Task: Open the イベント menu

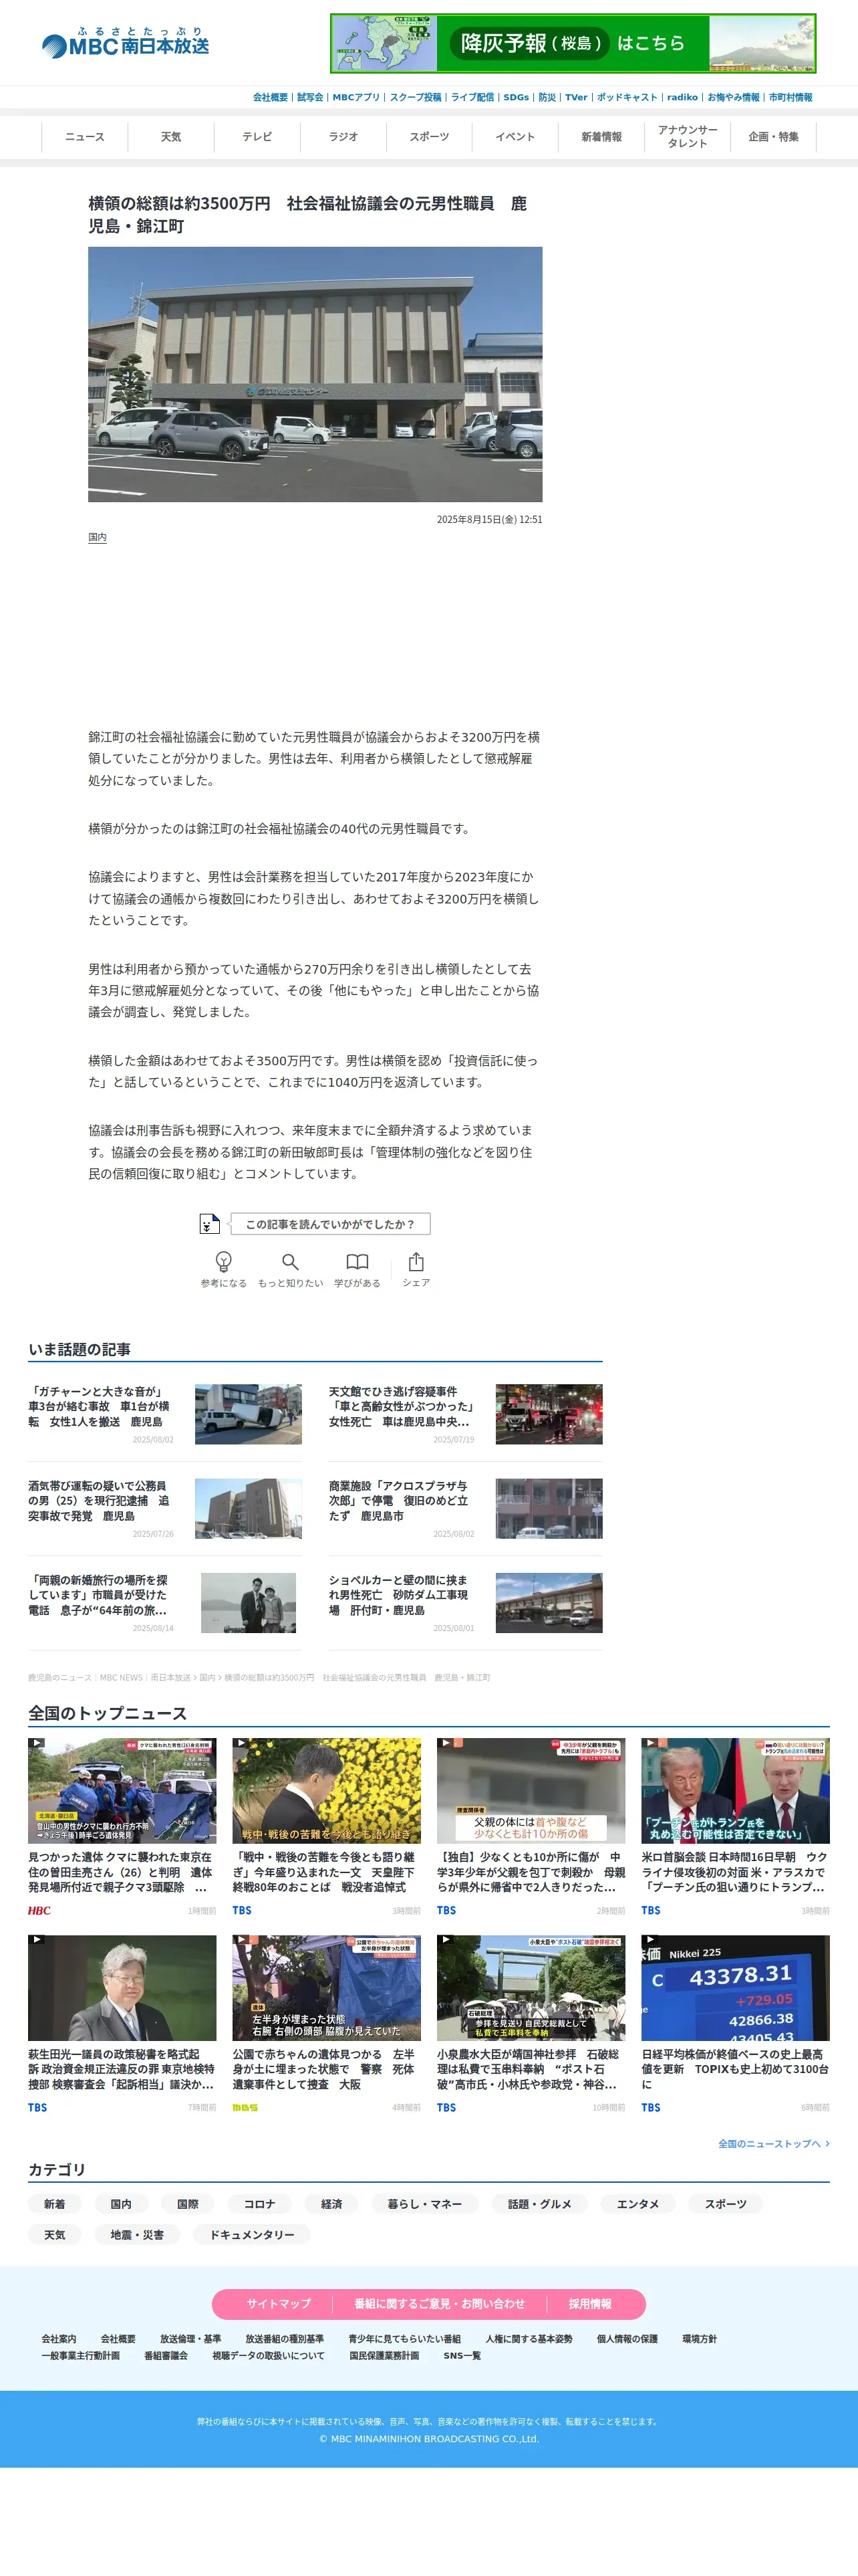Action: [x=515, y=137]
